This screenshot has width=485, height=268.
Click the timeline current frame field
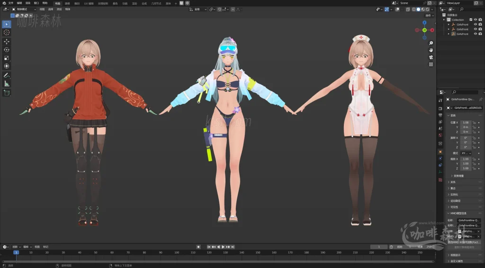point(379,247)
